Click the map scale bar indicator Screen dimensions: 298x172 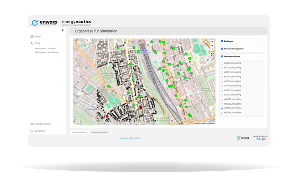(77, 122)
